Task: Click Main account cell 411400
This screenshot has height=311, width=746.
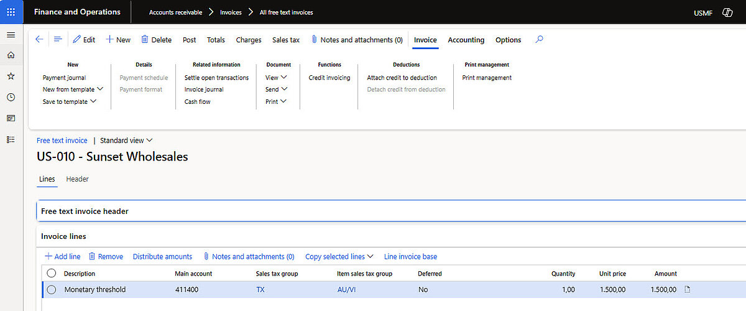Action: coord(186,289)
